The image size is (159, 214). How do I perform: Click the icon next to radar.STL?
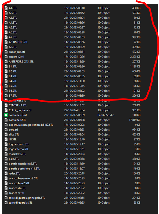tap(6, 174)
